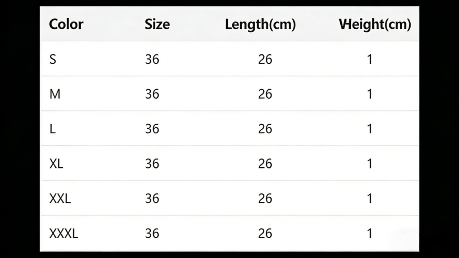
Task: Select the XL row label
Action: [x=56, y=164]
